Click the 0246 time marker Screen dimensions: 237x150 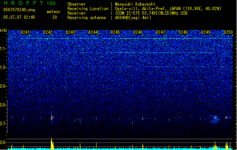[138, 32]
